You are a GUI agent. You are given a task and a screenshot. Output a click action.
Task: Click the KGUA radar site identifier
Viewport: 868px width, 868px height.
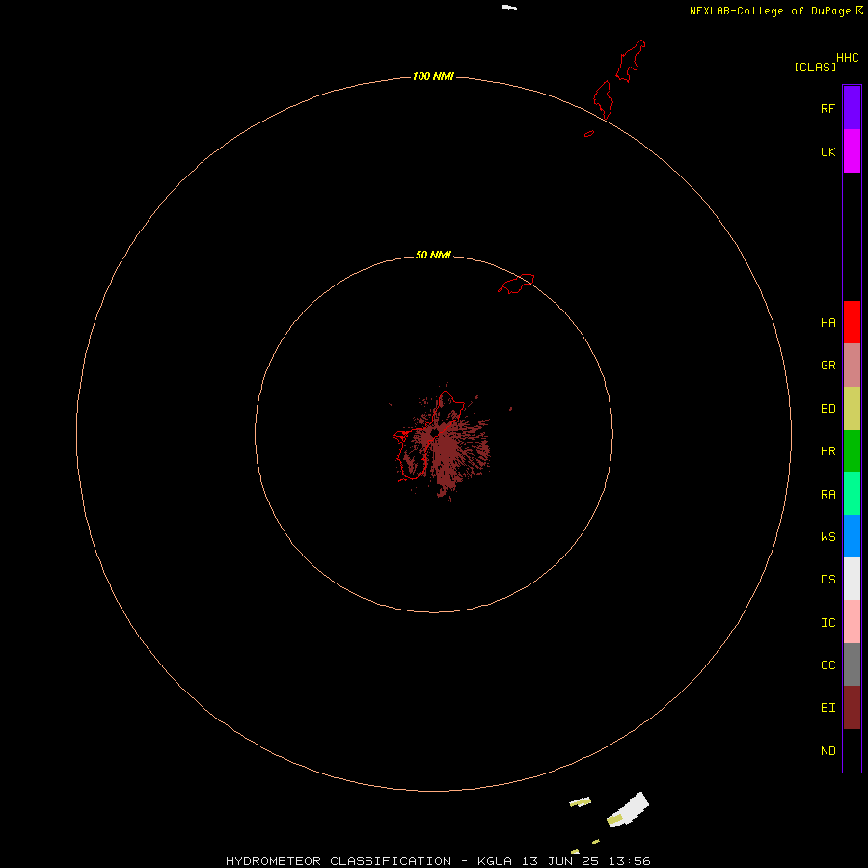click(496, 861)
